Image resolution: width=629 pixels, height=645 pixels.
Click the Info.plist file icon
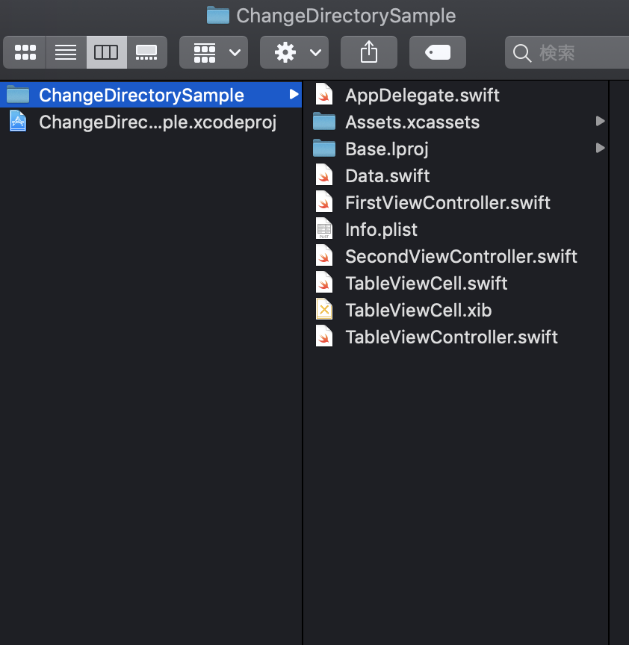tap(323, 229)
